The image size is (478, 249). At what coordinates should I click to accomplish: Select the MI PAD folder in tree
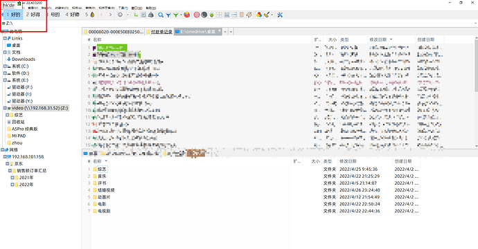tap(19, 136)
